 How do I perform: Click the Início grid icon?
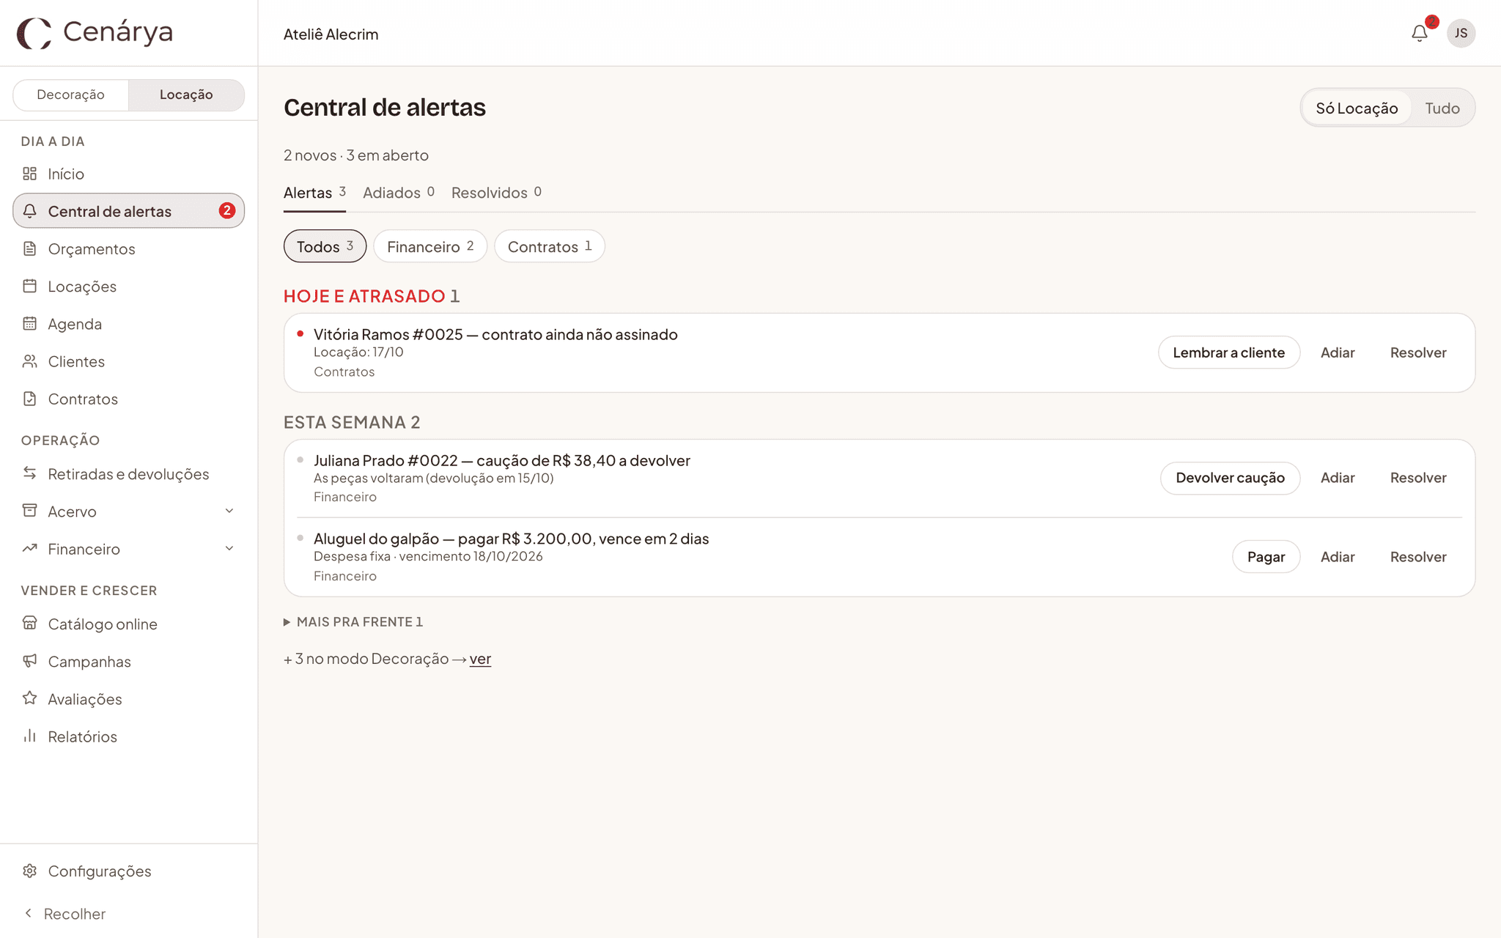pos(29,174)
